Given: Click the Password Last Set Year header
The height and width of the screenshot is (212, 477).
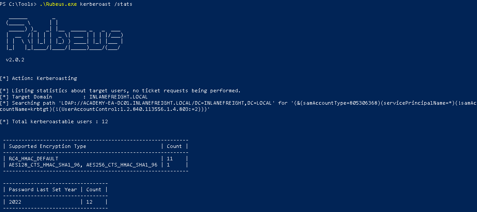Looking at the screenshot, I should coord(42,189).
